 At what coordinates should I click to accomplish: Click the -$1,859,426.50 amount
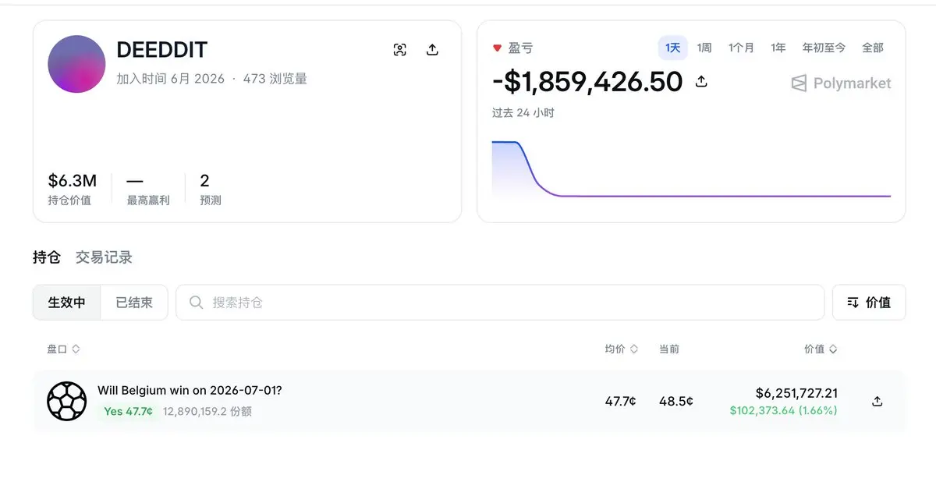click(x=587, y=81)
